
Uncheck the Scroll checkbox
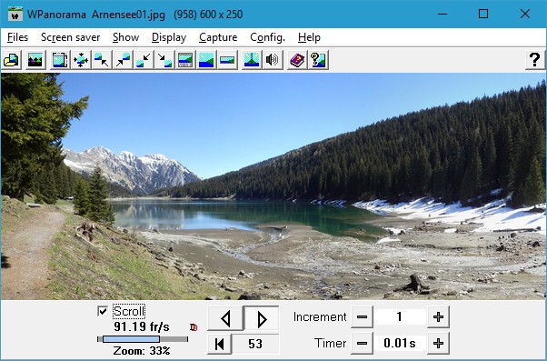[103, 311]
